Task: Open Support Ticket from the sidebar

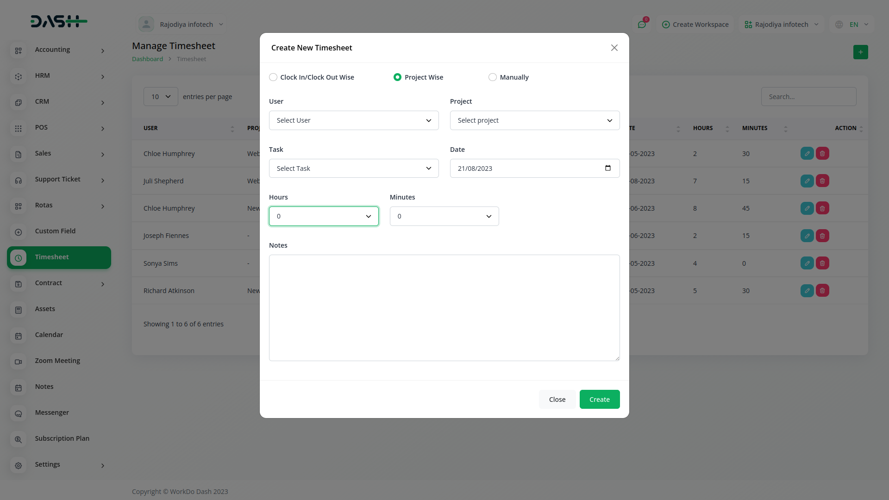Action: (x=57, y=179)
